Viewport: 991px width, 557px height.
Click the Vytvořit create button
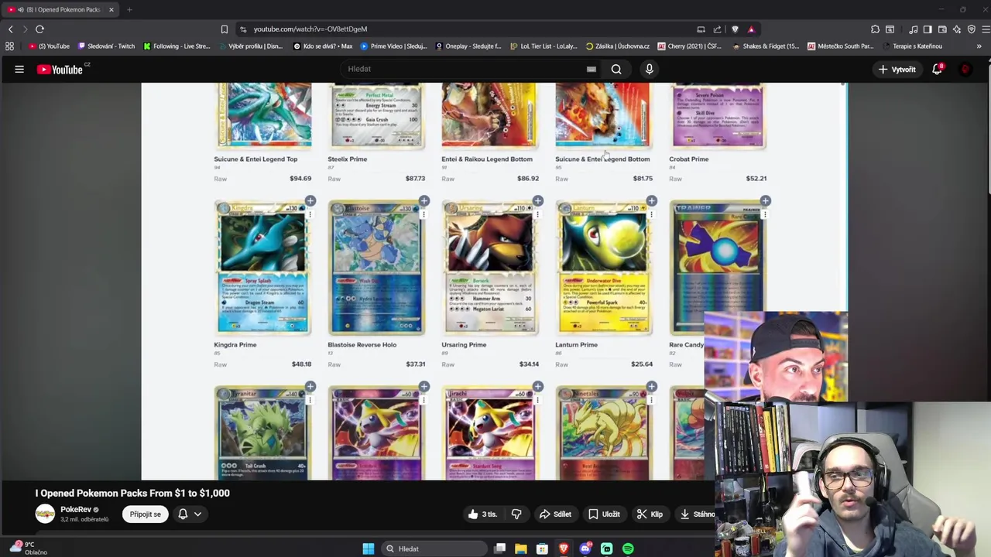[x=897, y=70]
